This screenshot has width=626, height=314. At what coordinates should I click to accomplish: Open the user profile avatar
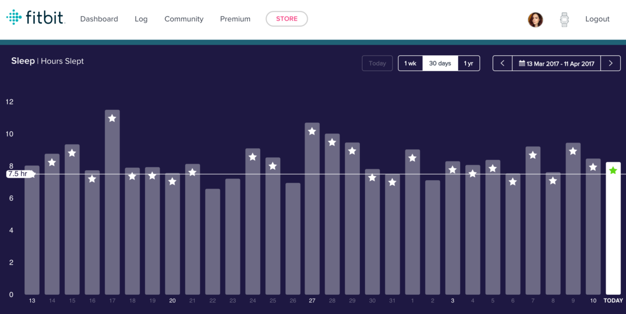click(x=535, y=20)
